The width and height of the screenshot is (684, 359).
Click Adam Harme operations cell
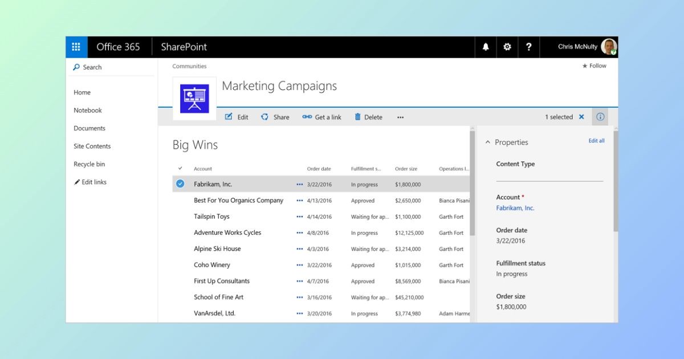(x=454, y=313)
